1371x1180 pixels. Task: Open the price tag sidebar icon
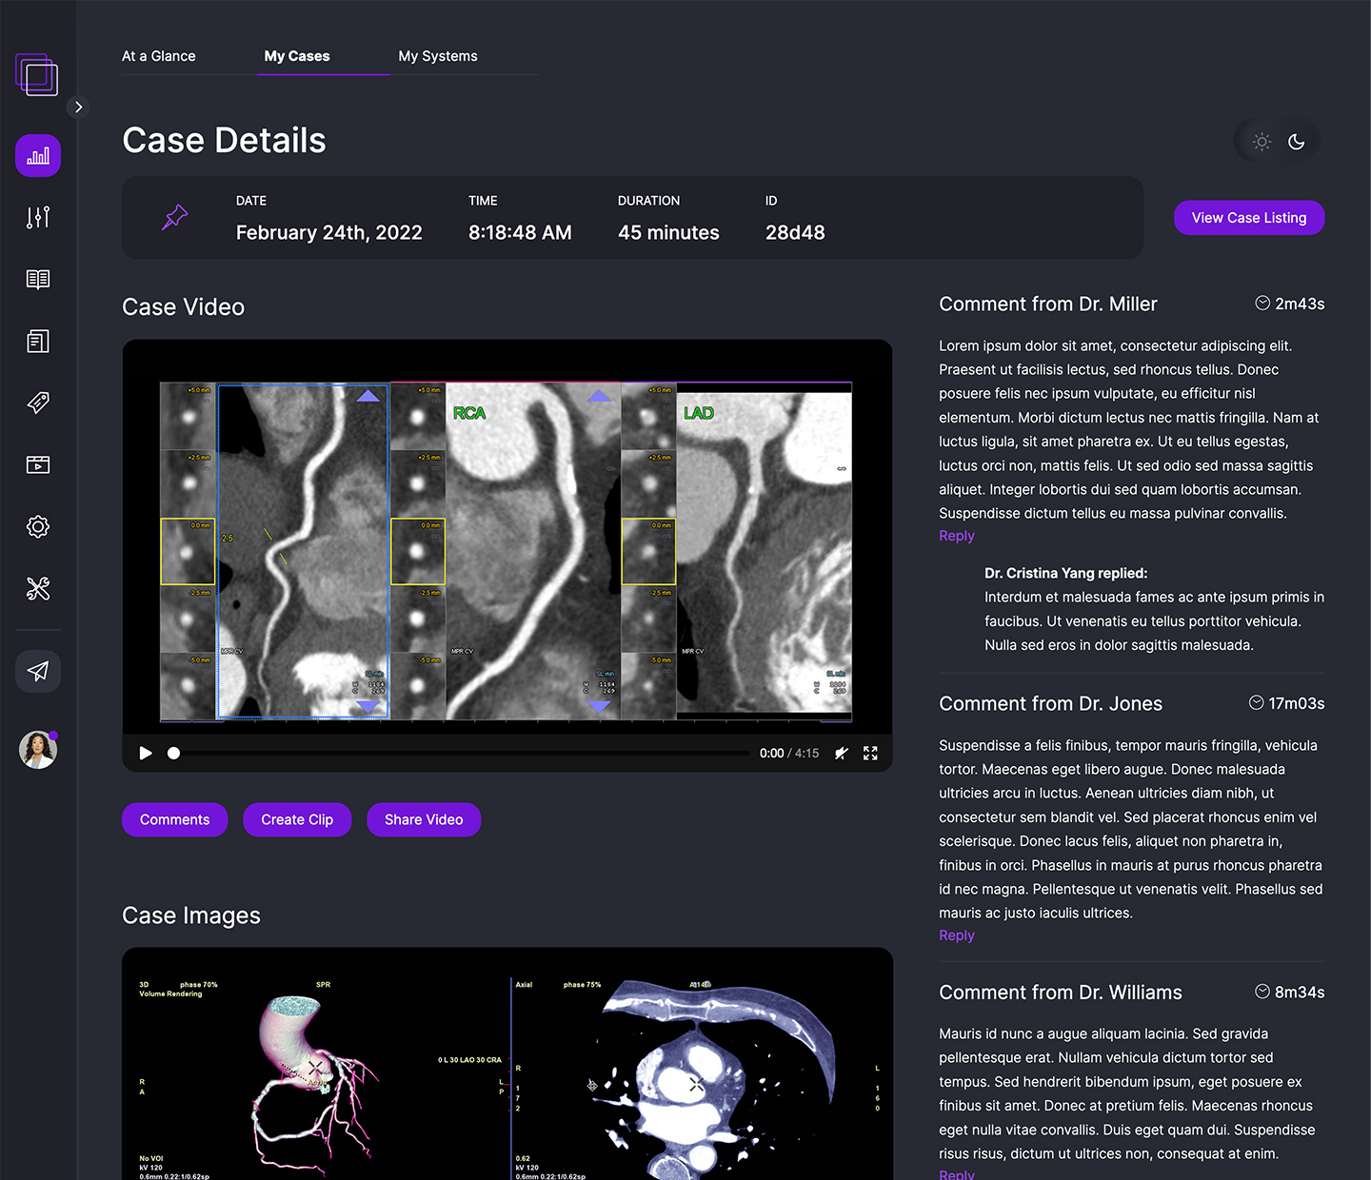tap(38, 403)
